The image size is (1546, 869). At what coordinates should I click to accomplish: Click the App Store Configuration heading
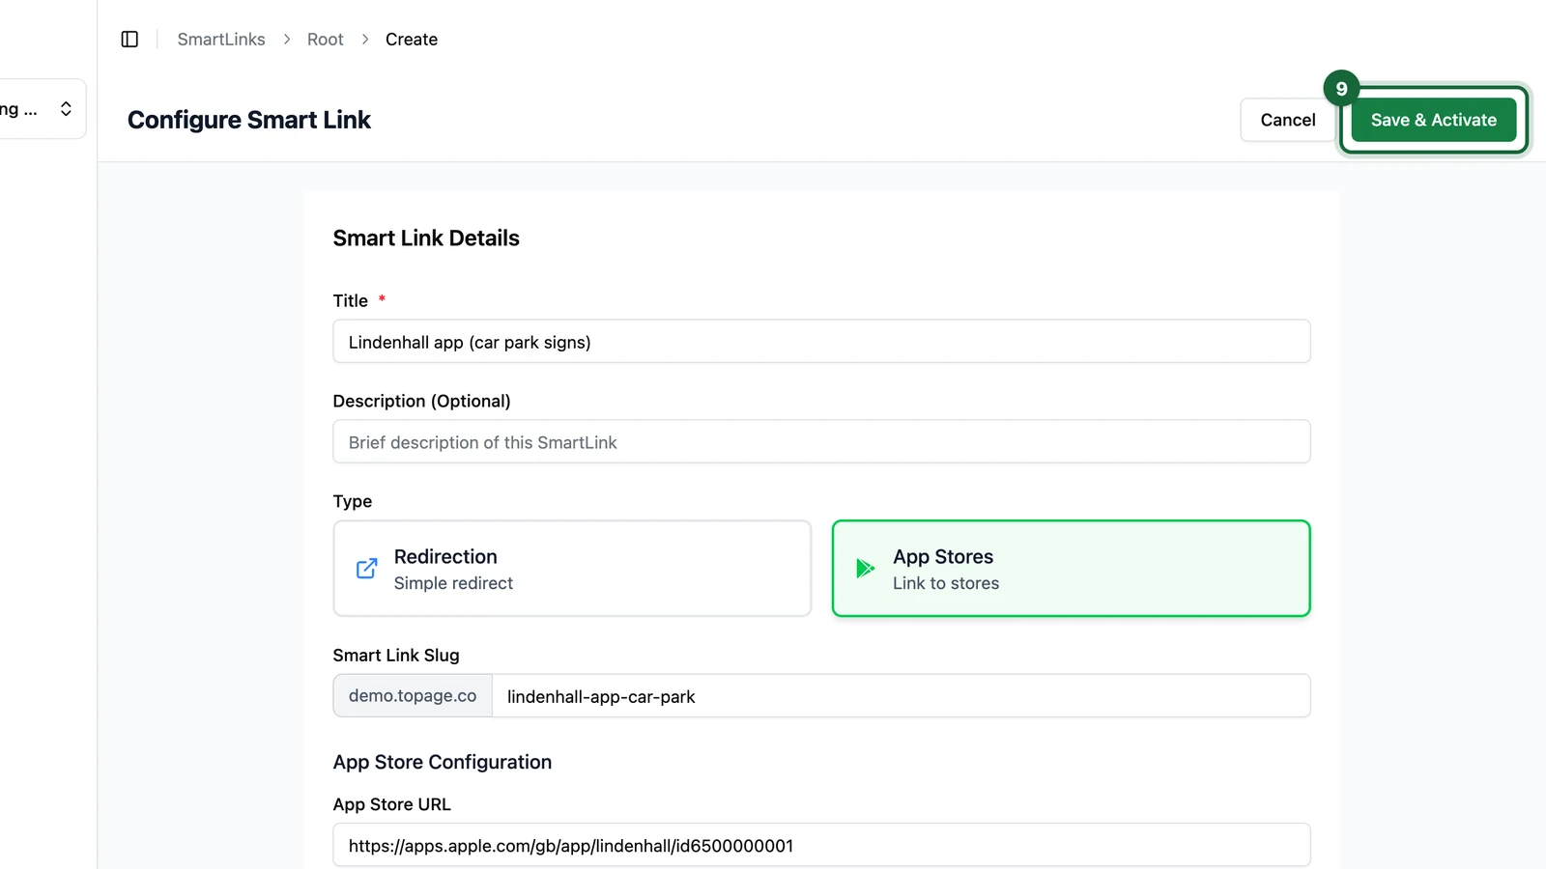(x=443, y=762)
